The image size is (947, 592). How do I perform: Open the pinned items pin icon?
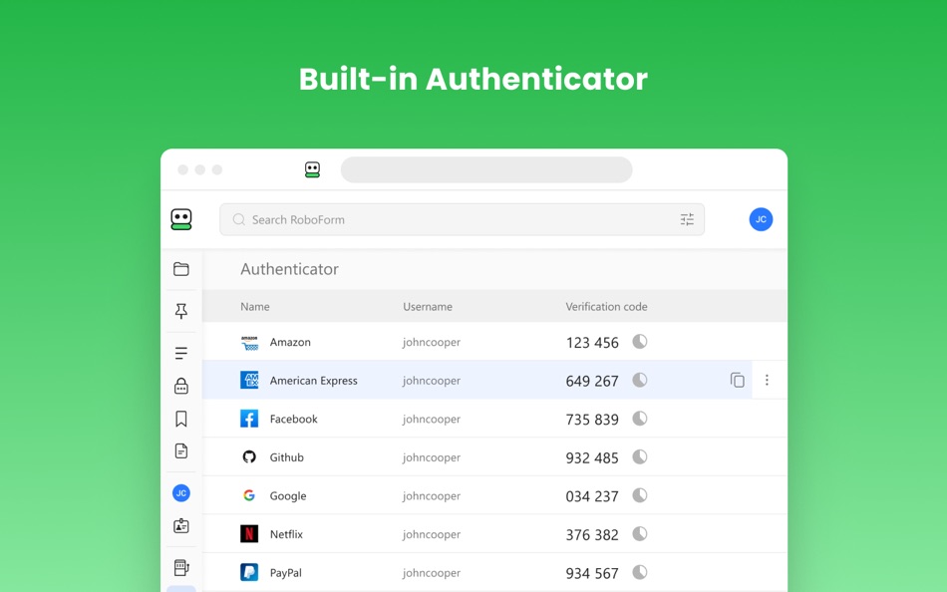point(181,311)
